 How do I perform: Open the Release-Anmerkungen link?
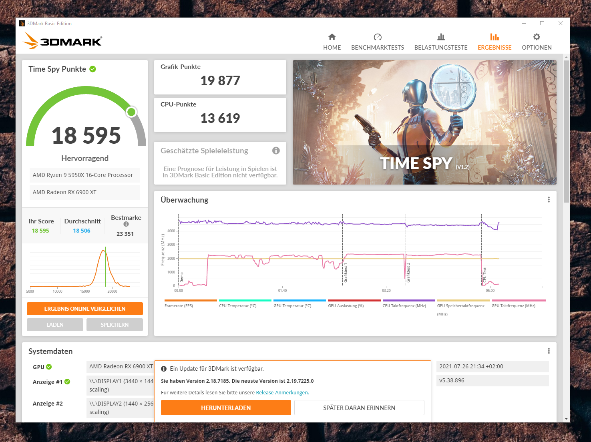coord(282,393)
